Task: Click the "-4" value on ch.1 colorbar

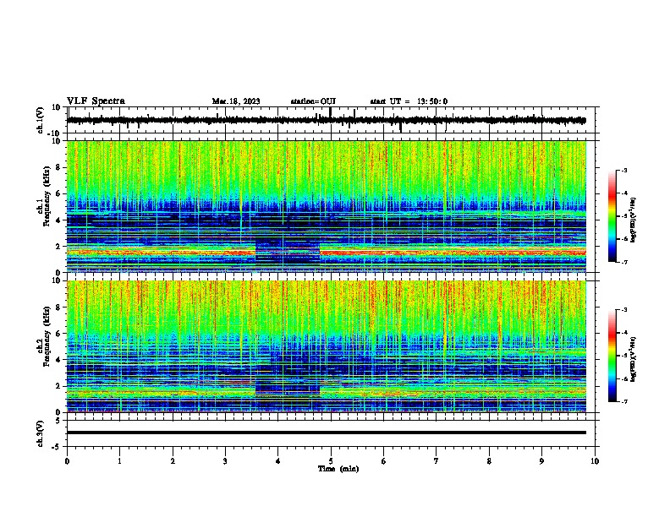Action: point(623,193)
